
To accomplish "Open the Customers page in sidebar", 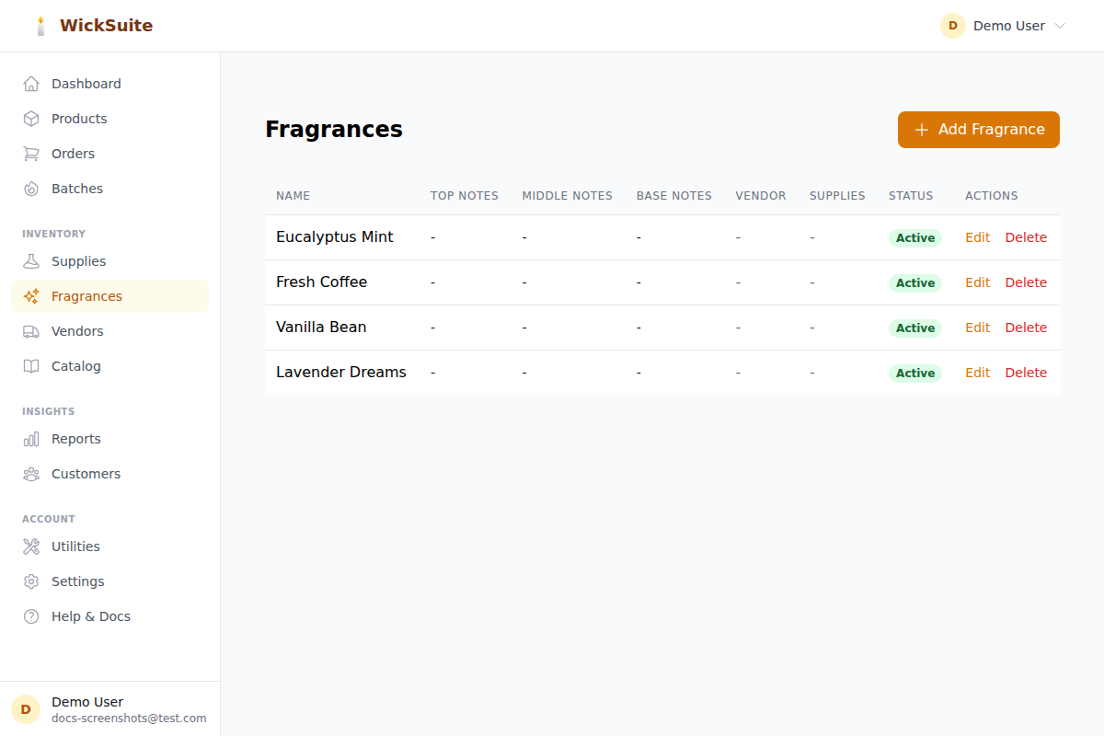I will [x=86, y=474].
